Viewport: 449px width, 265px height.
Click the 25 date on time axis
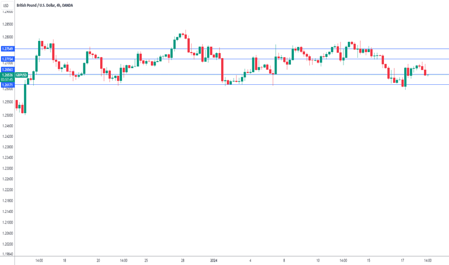pyautogui.click(x=146, y=260)
